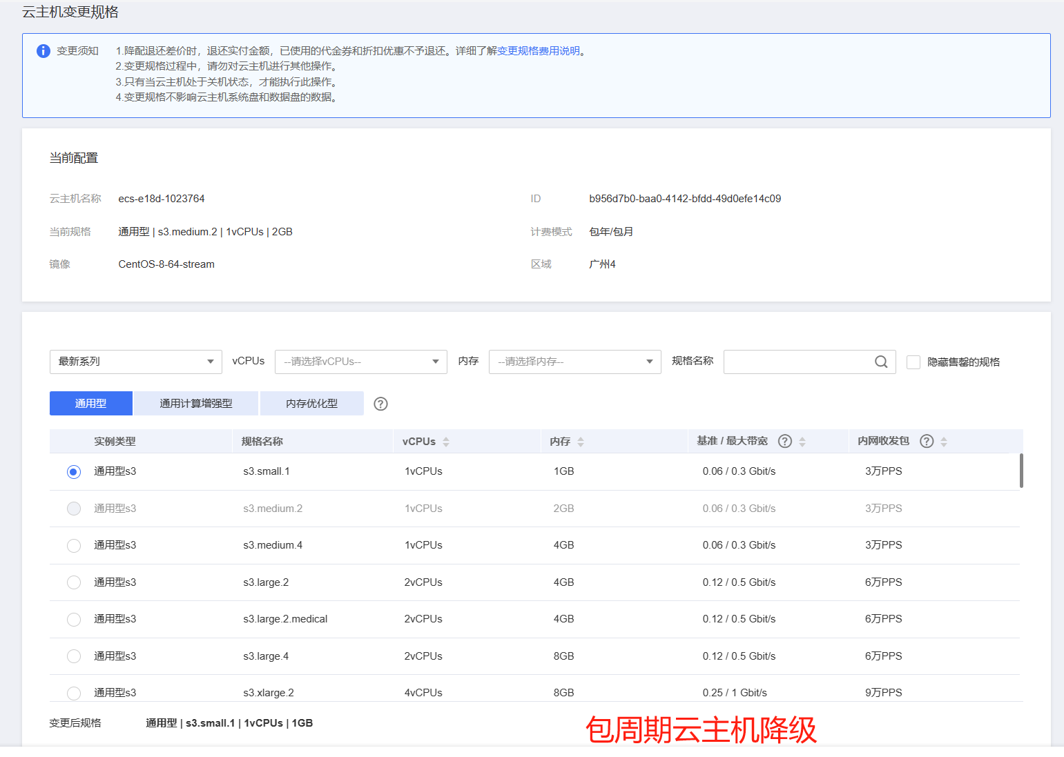Expand the 请选择vCPUs dropdown

[360, 362]
